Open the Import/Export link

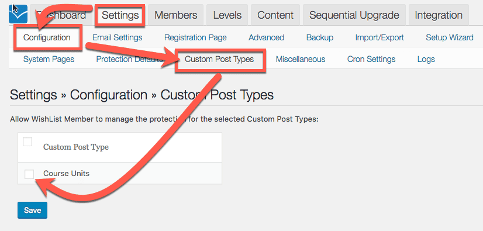(379, 37)
